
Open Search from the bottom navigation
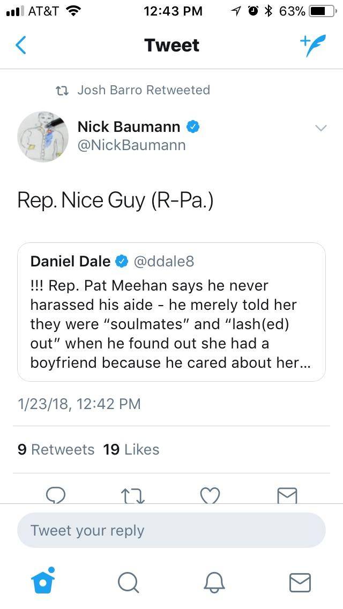(129, 582)
